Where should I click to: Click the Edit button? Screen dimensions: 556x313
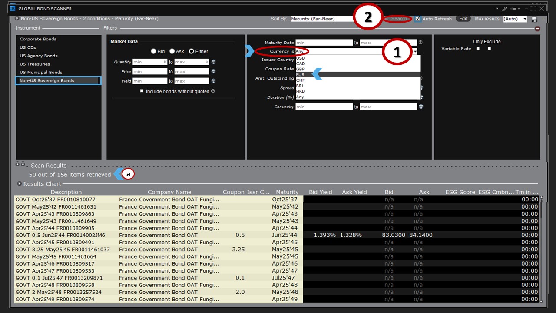pyautogui.click(x=463, y=19)
